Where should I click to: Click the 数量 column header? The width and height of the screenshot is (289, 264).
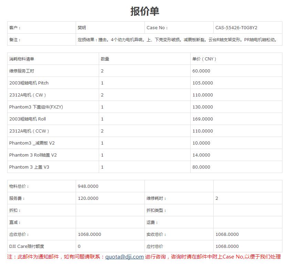[x=105, y=59]
